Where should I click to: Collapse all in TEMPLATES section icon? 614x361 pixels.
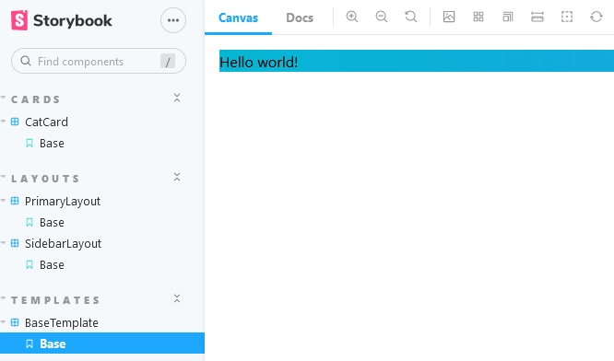click(x=177, y=298)
